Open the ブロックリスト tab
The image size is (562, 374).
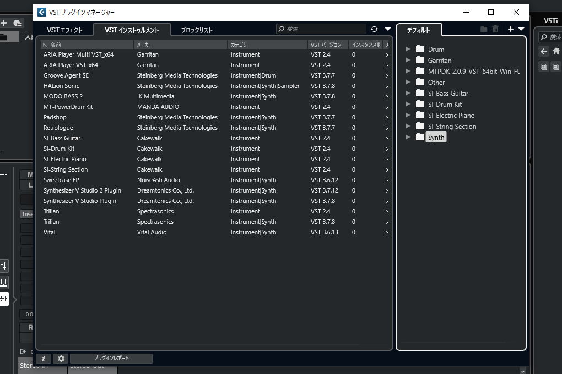tap(197, 30)
